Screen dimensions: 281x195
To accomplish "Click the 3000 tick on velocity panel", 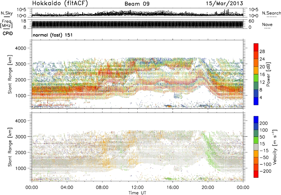I will (21, 137).
